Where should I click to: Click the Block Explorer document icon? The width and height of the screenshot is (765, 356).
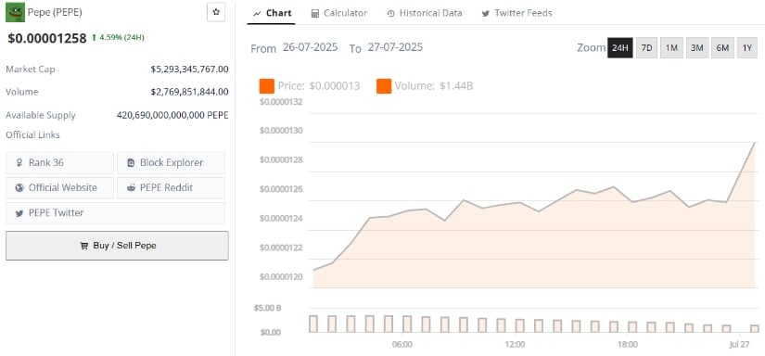click(131, 163)
